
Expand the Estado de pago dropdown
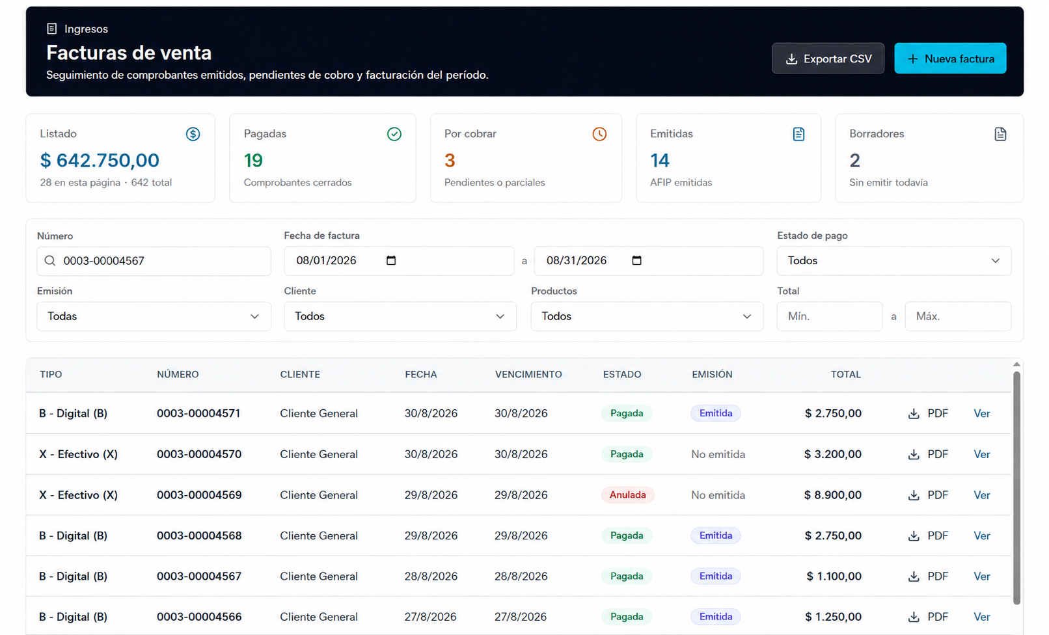click(894, 260)
